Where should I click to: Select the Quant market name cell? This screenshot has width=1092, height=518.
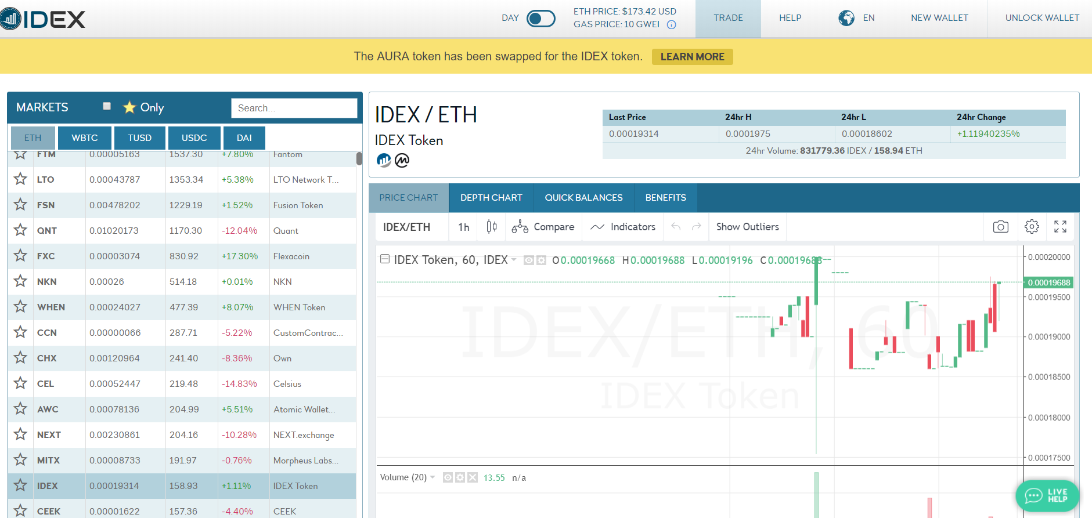tap(312, 230)
